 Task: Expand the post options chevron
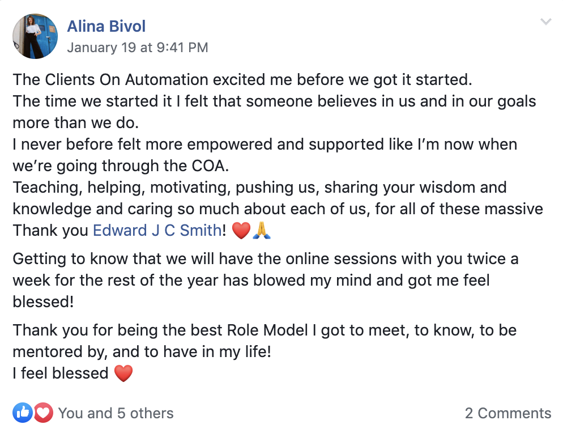click(x=545, y=22)
